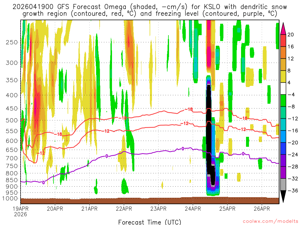
Task: Click the 650 pressure level label
Action: point(12,150)
